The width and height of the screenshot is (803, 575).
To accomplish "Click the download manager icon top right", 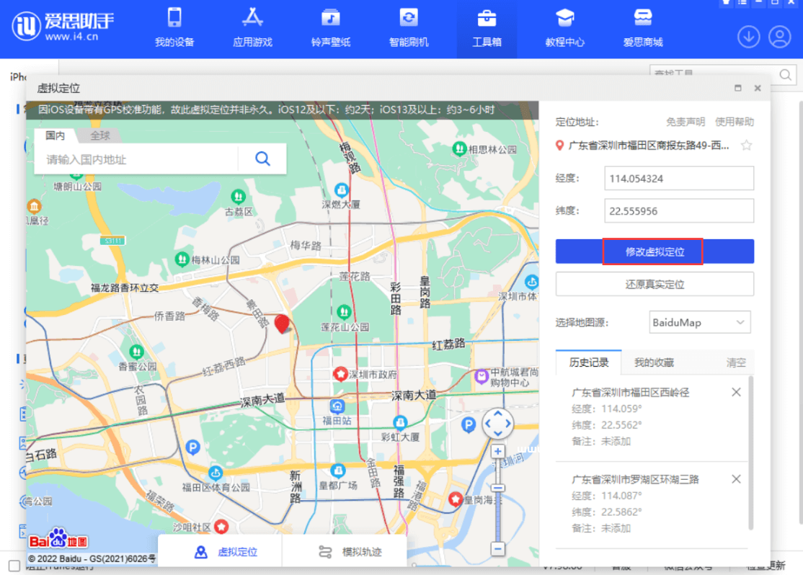I will pos(749,36).
